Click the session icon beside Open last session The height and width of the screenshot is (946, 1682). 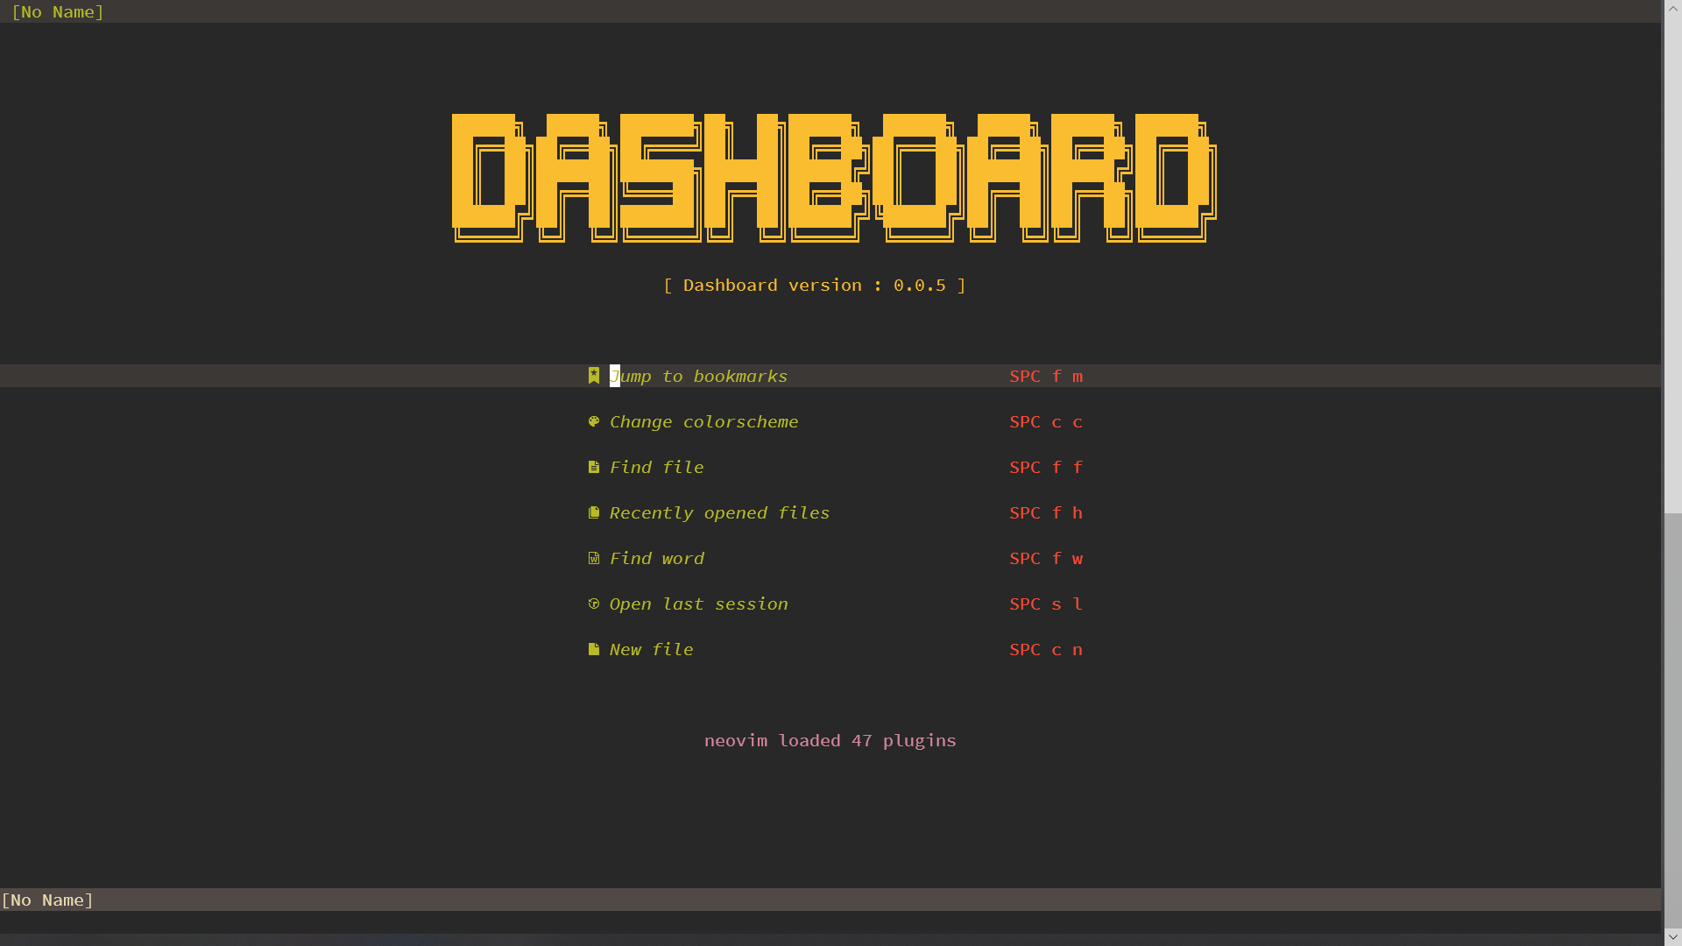click(x=594, y=604)
